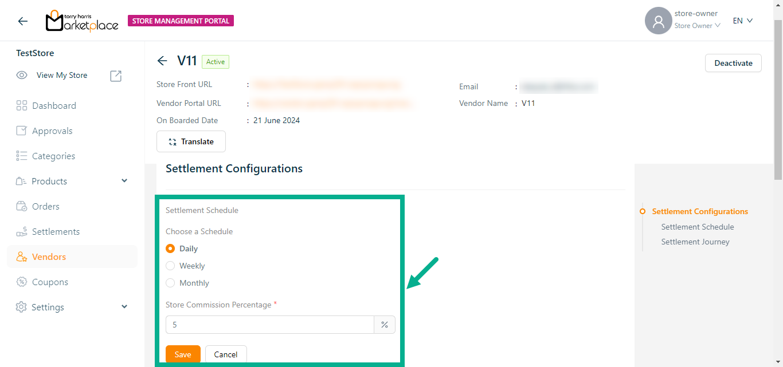Click the Coupons icon in sidebar

[x=22, y=282]
